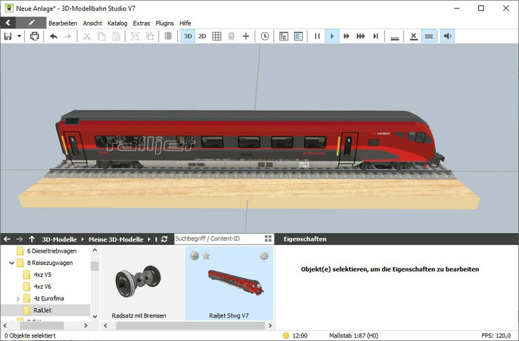Set simulation to triple fast-forward speed

point(361,36)
